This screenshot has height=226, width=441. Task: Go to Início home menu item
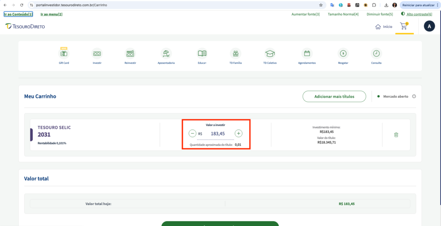point(384,26)
